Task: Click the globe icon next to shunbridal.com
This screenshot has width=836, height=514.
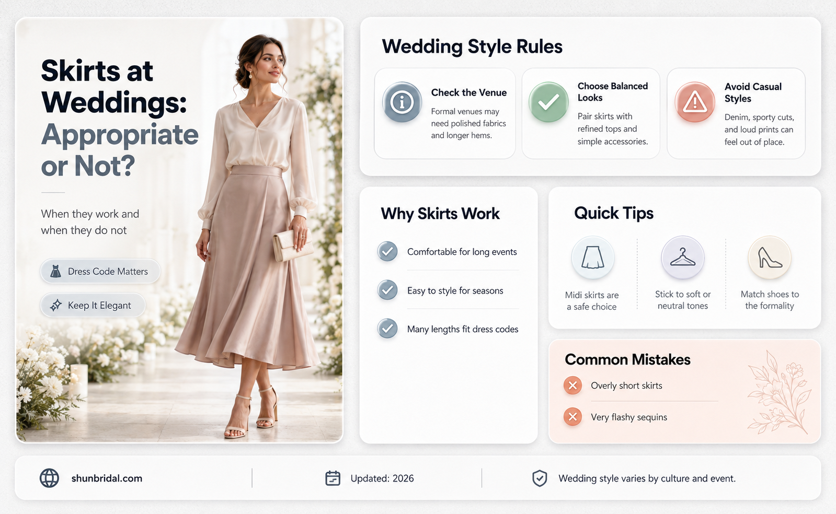Action: click(x=50, y=478)
